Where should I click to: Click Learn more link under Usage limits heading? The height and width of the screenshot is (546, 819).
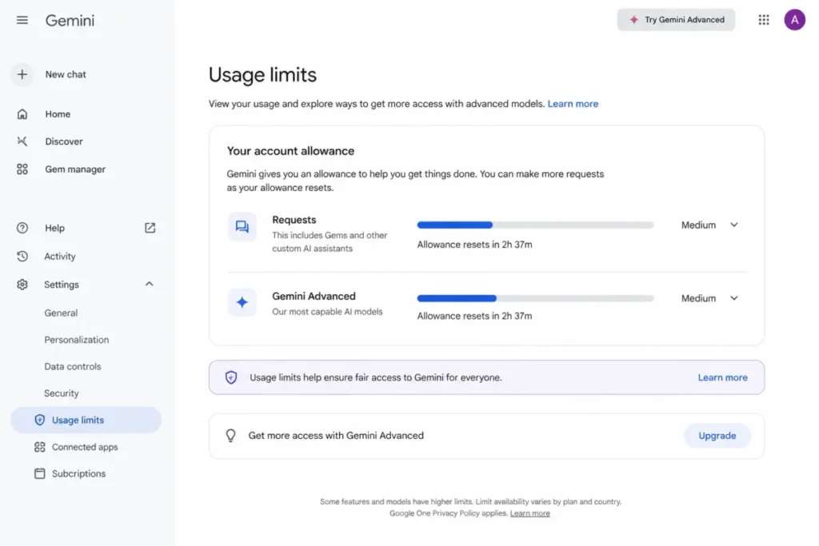coord(573,104)
